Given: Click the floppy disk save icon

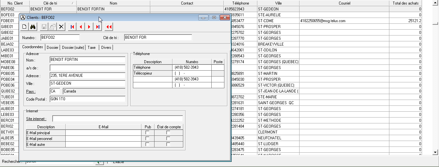Looking at the screenshot, I should click(44, 27).
